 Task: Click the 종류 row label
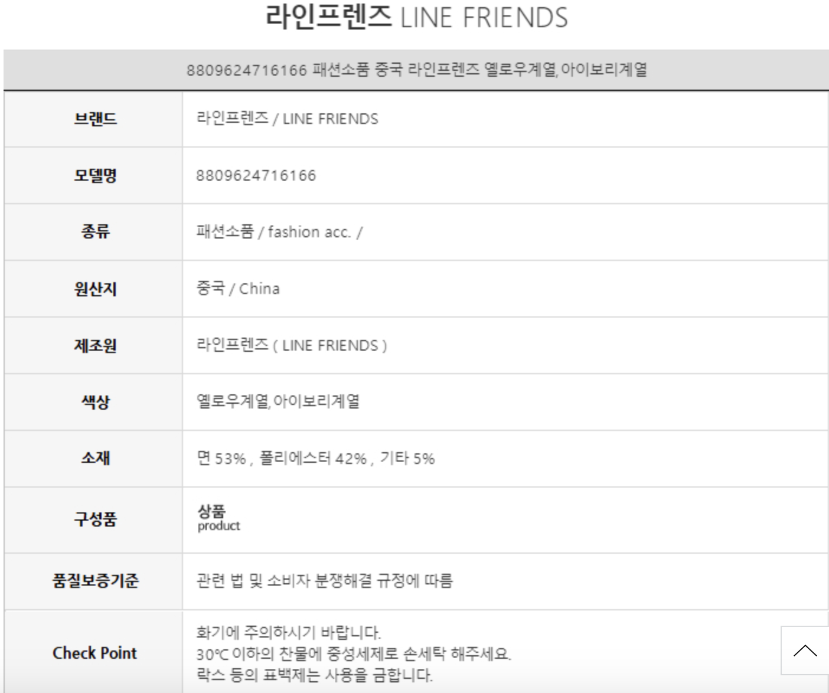(x=95, y=231)
